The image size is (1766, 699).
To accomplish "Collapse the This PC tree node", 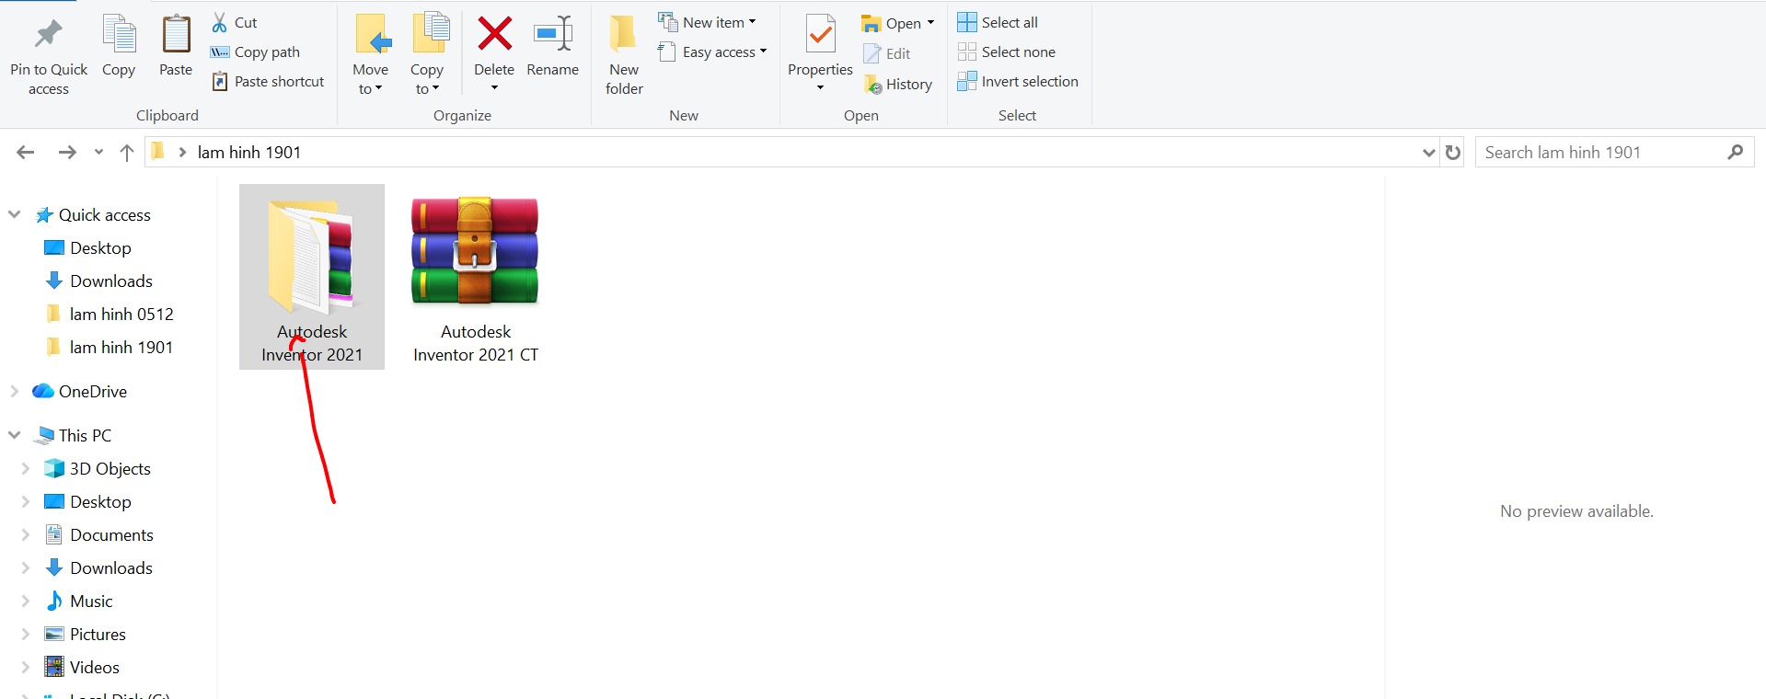I will (x=14, y=435).
